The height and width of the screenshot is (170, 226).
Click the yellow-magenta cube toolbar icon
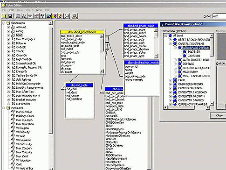(x=55, y=16)
